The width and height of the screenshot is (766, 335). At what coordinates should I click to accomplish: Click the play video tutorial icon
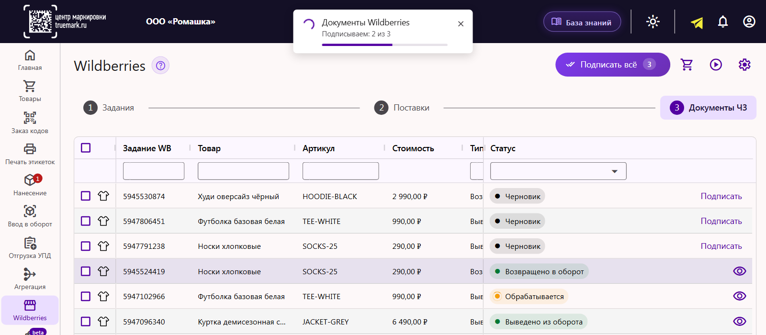click(716, 65)
